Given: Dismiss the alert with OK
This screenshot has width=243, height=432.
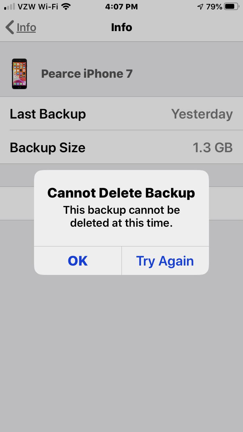Looking at the screenshot, I should pyautogui.click(x=78, y=261).
